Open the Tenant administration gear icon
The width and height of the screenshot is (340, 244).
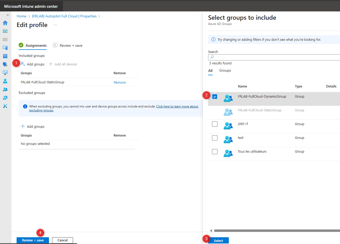[5, 97]
